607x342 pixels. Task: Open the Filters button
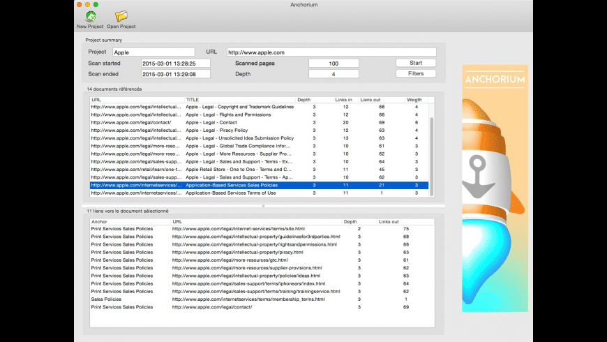(416, 73)
